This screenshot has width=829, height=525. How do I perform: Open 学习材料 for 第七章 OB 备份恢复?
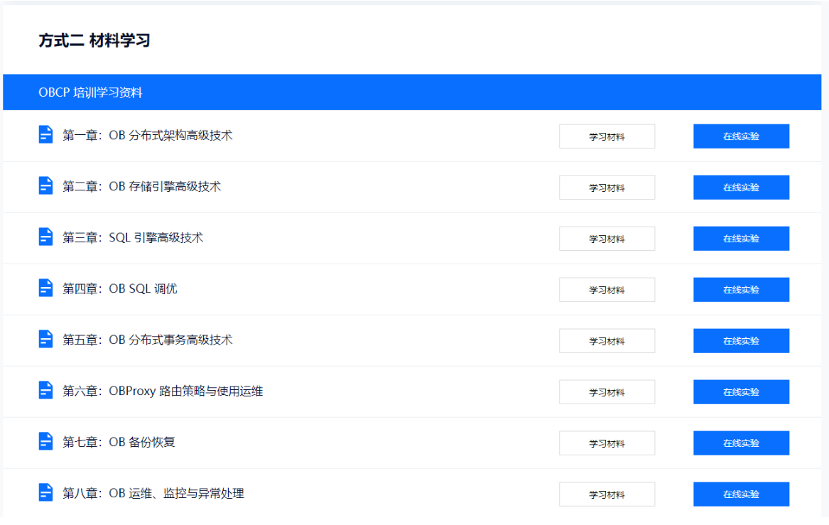pos(607,443)
